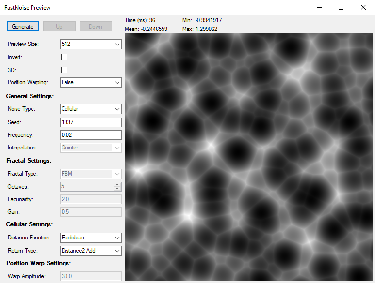
Task: Open the Position Warping dropdown
Action: (91, 83)
